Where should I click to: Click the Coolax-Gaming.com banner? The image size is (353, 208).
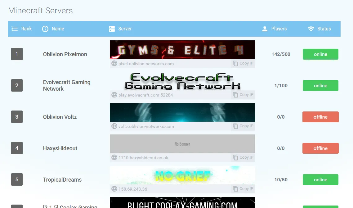coord(182,203)
